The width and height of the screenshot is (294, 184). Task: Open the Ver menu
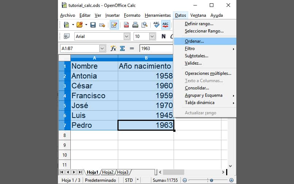(x=98, y=15)
